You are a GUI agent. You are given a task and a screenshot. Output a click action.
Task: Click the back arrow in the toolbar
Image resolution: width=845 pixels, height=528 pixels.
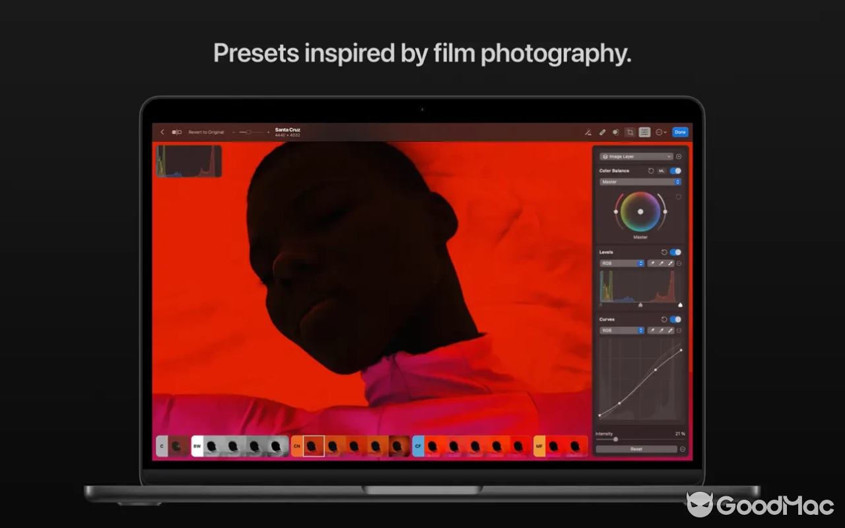coord(162,132)
